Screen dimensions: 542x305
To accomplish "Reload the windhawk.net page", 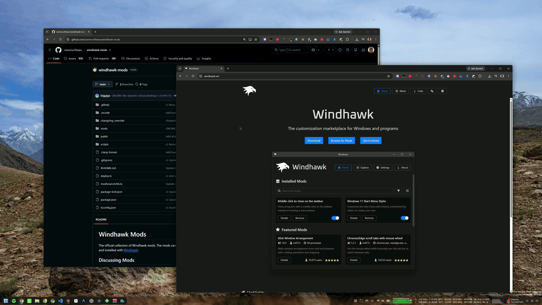I will click(193, 76).
